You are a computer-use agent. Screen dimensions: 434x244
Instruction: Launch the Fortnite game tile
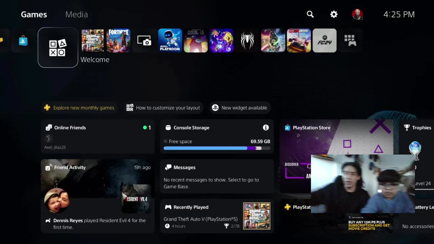[118, 41]
